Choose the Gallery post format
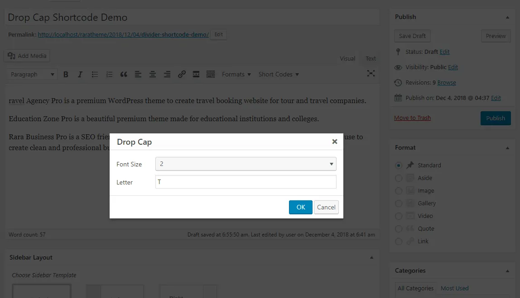520x298 pixels. (x=399, y=203)
